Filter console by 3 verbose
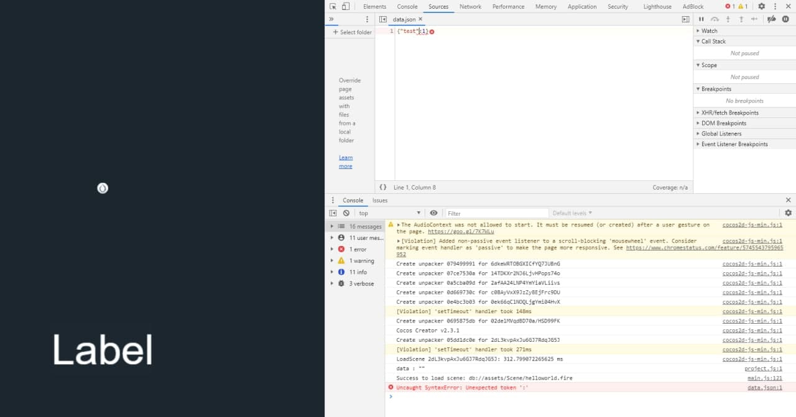Viewport: 796px width, 417px height. click(x=356, y=283)
